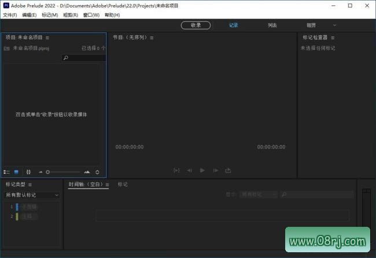
Task: Close the Prelude window
Action: coord(367,6)
